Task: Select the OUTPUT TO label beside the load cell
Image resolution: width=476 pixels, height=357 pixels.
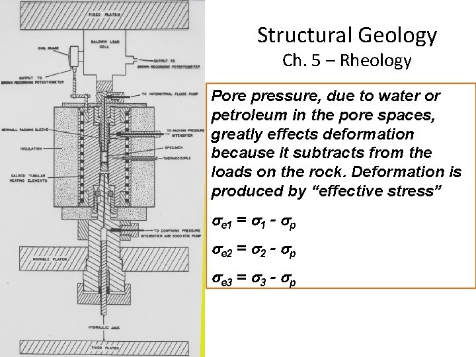Action: (165, 61)
